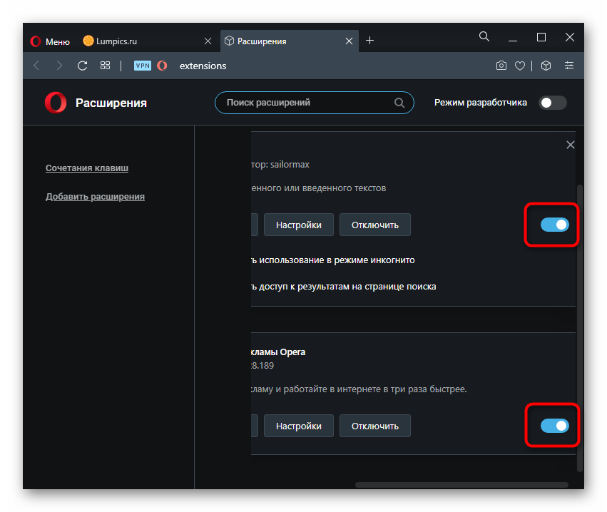The image size is (607, 512).
Task: Enable Режим разработчика toggle
Action: (x=553, y=103)
